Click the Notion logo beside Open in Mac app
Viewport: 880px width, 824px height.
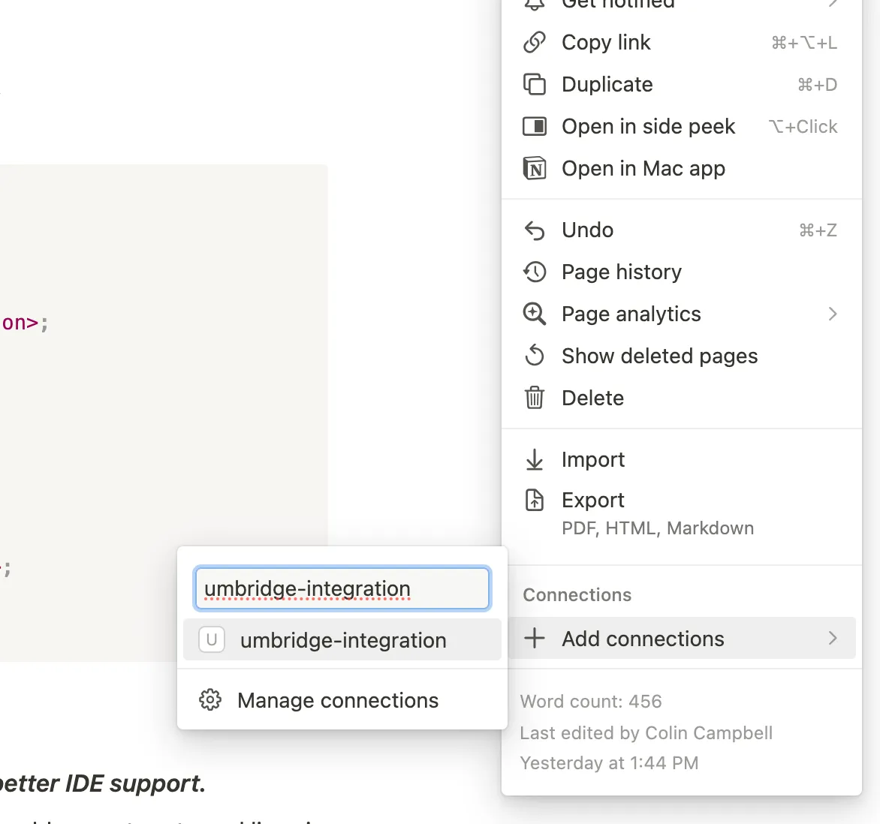coord(534,168)
